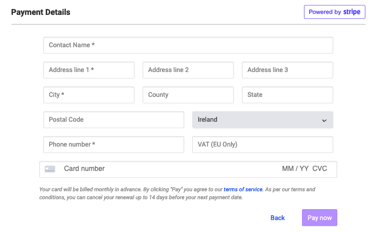Submit payment with Pay now button
This screenshot has height=232, width=376.
[x=319, y=218]
